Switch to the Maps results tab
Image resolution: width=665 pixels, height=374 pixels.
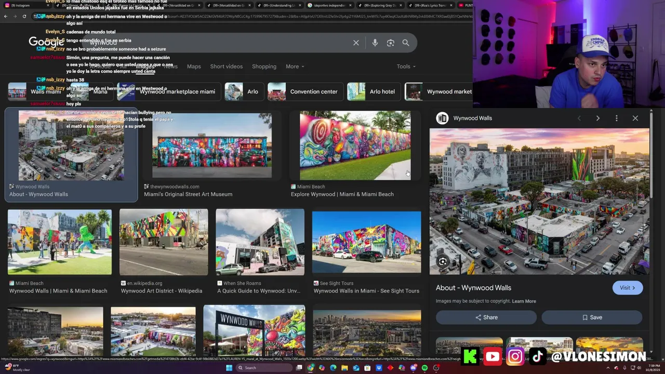coord(194,66)
